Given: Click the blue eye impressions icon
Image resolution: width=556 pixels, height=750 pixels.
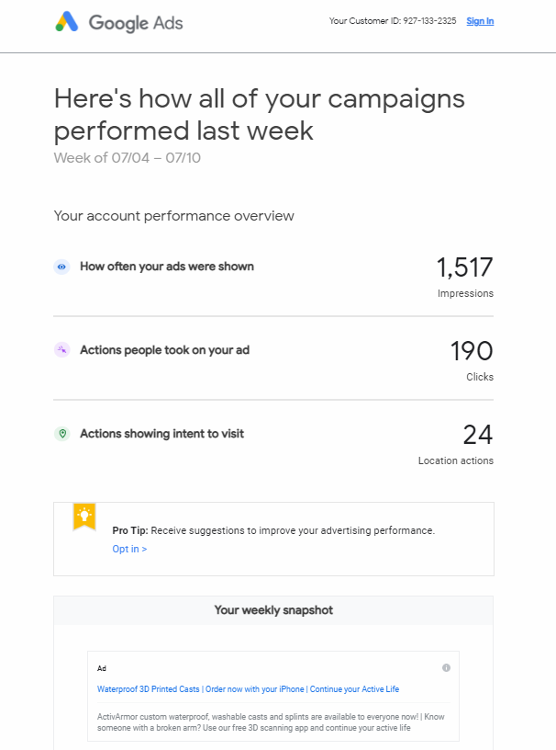Looking at the screenshot, I should [x=61, y=267].
